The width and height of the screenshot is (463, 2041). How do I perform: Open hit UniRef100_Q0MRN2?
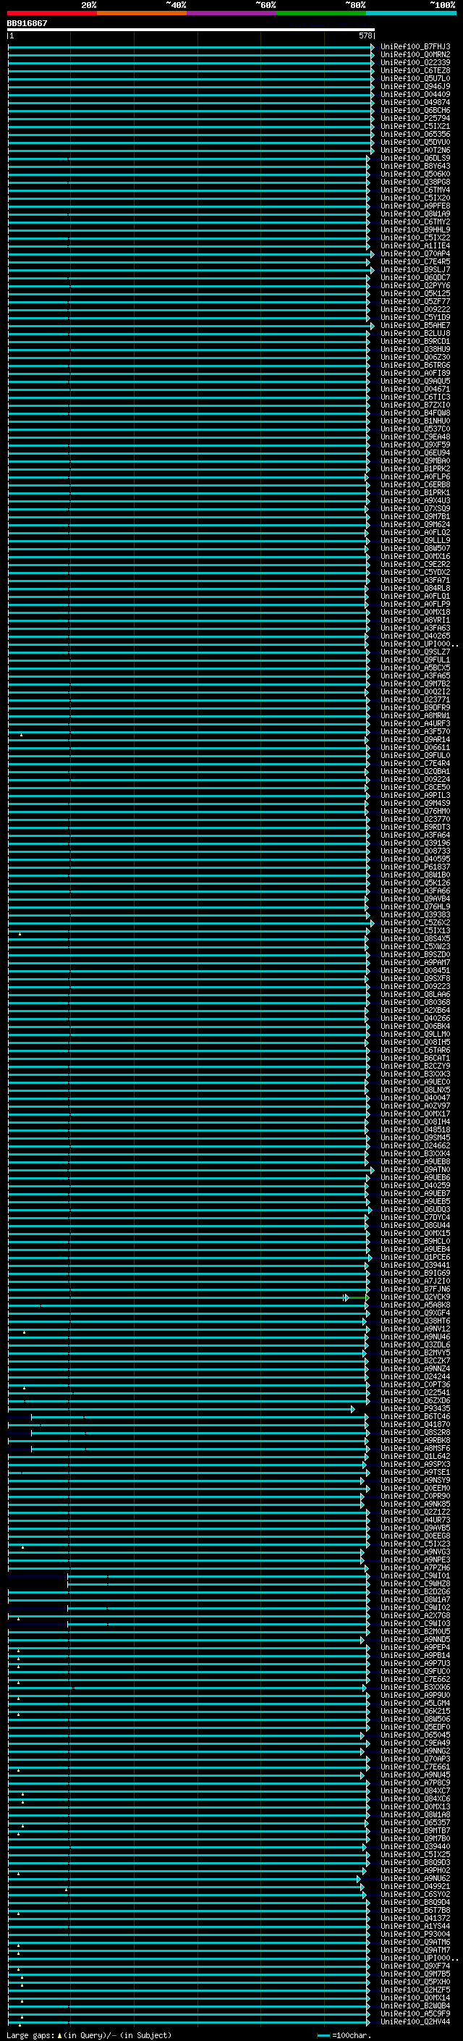[415, 55]
